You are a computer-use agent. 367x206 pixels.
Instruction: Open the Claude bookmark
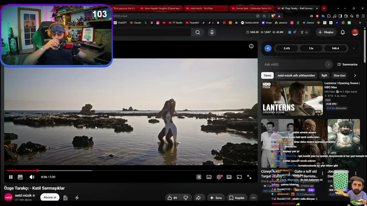135,23
